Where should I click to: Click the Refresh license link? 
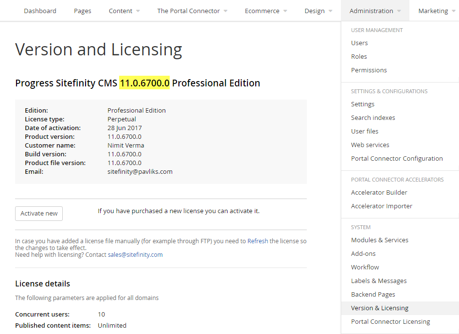click(258, 241)
